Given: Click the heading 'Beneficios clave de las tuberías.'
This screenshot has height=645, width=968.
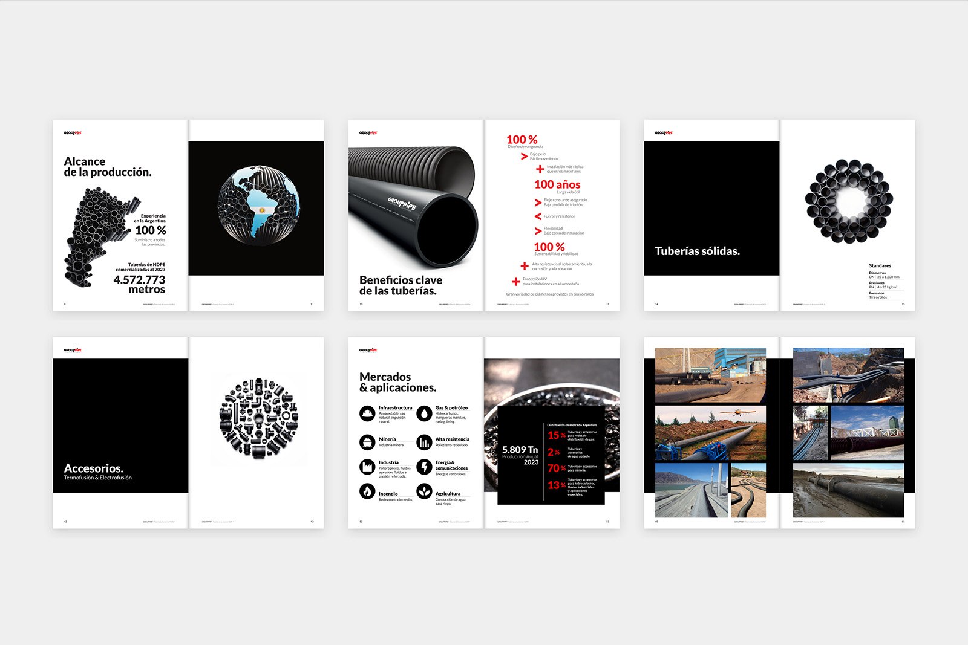Looking at the screenshot, I should pos(401,285).
